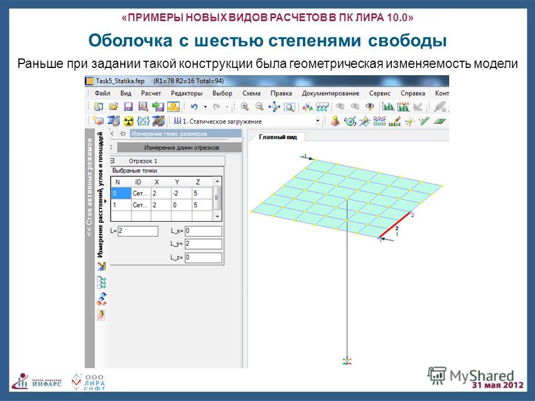535x401 pixels.
Task: Click the first greyed-out eye icon
Action: tap(340, 106)
